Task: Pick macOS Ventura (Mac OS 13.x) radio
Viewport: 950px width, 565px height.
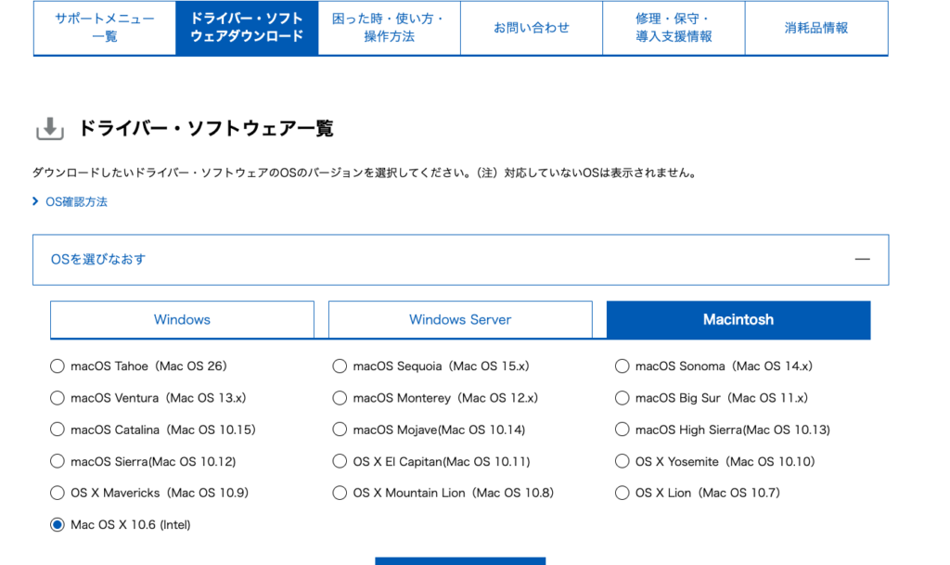Action: click(58, 398)
